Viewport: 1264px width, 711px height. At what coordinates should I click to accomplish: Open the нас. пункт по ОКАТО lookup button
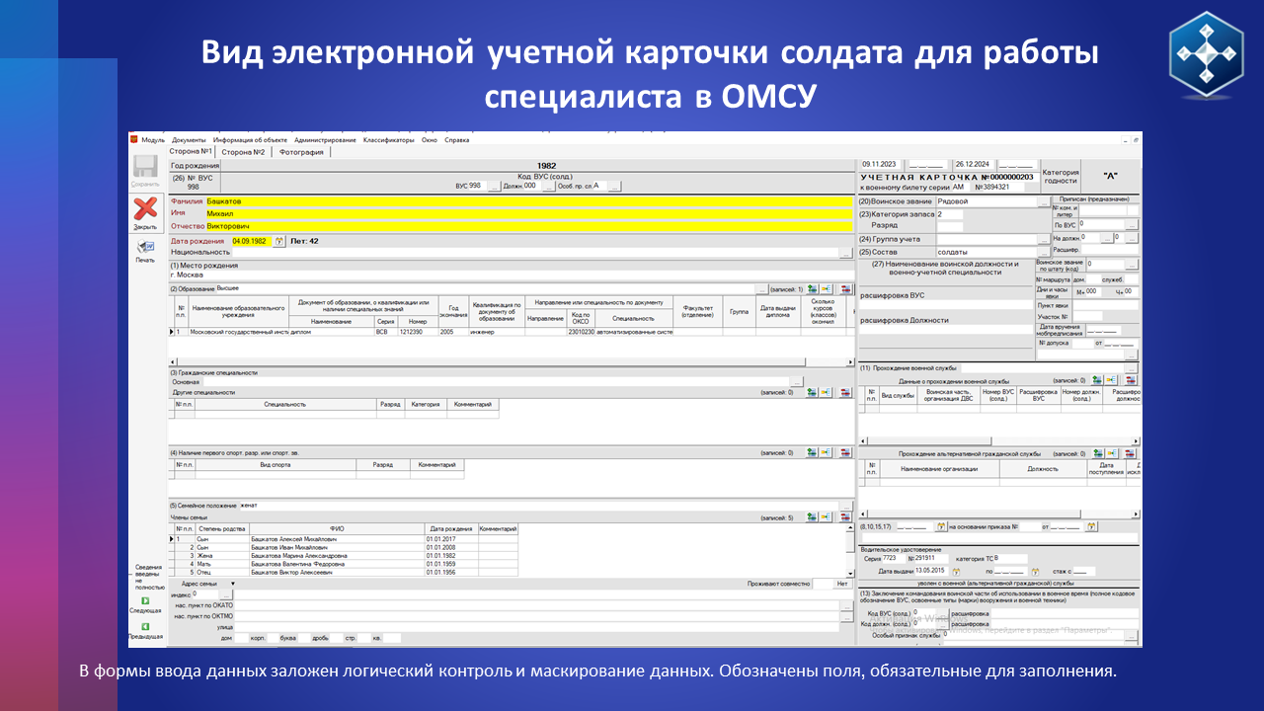click(846, 605)
